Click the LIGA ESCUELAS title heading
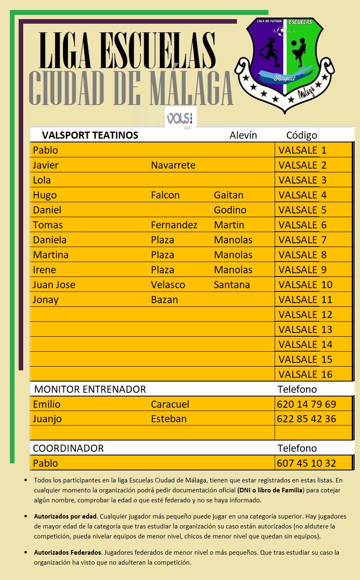The height and width of the screenshot is (580, 360). pos(127,50)
